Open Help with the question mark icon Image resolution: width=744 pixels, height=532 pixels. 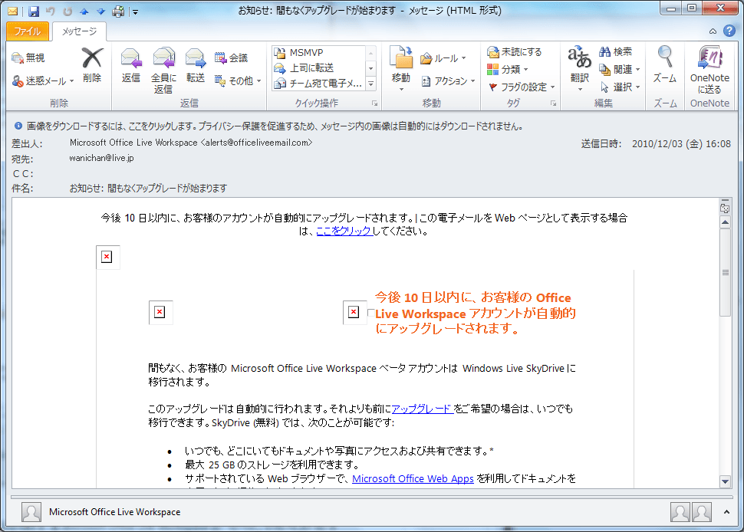point(729,31)
